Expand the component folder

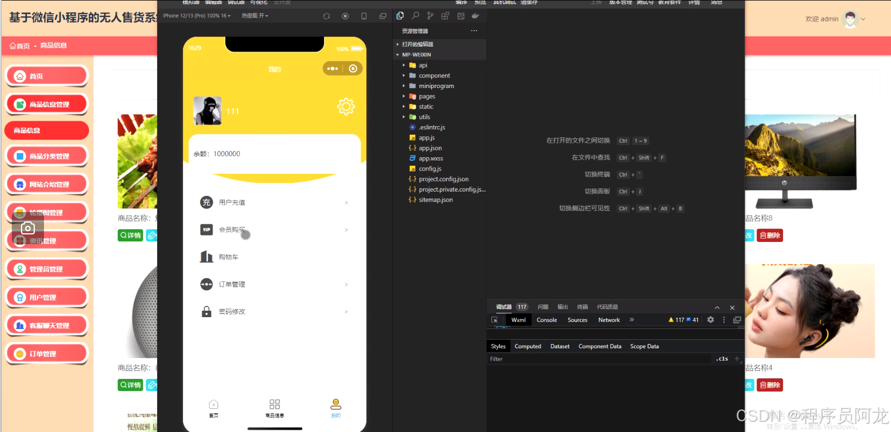[434, 76]
